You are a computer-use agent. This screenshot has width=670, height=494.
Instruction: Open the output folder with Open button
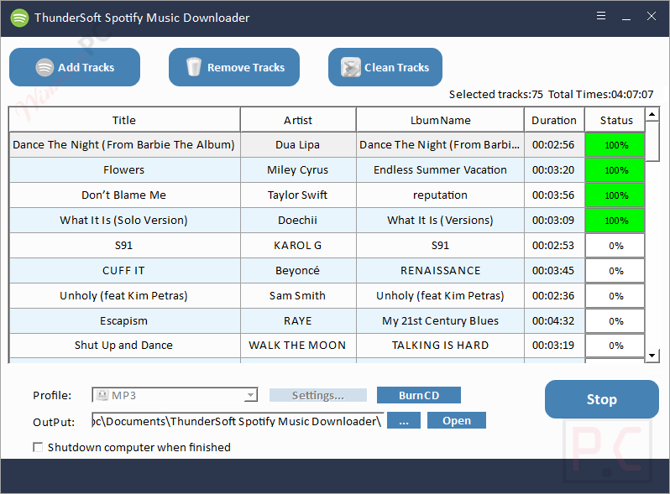[457, 420]
